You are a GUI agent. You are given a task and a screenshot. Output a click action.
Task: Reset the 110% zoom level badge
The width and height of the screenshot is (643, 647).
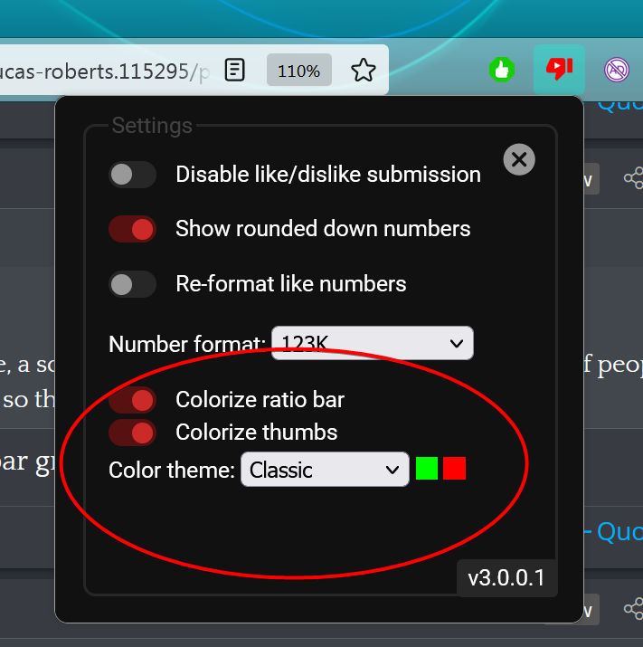tap(299, 71)
